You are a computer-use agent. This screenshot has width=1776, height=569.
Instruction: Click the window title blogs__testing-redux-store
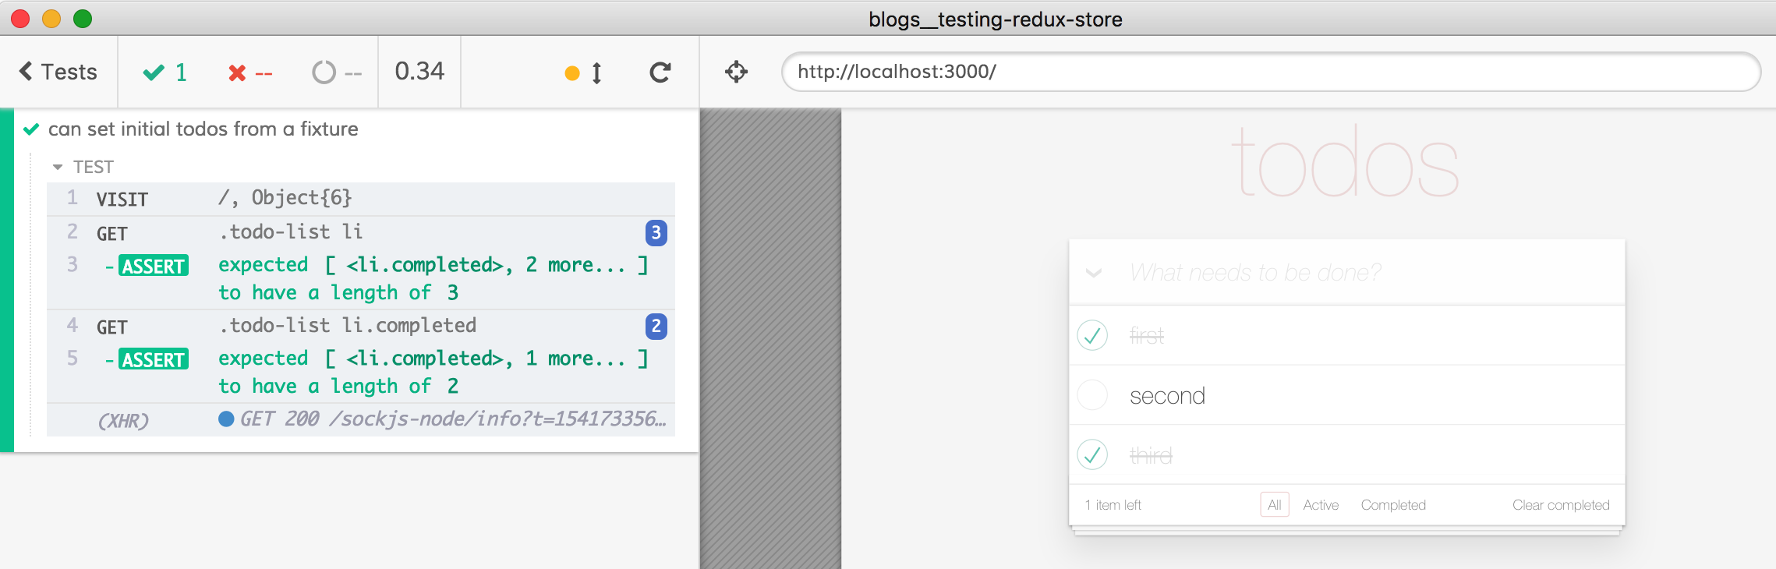pyautogui.click(x=996, y=19)
